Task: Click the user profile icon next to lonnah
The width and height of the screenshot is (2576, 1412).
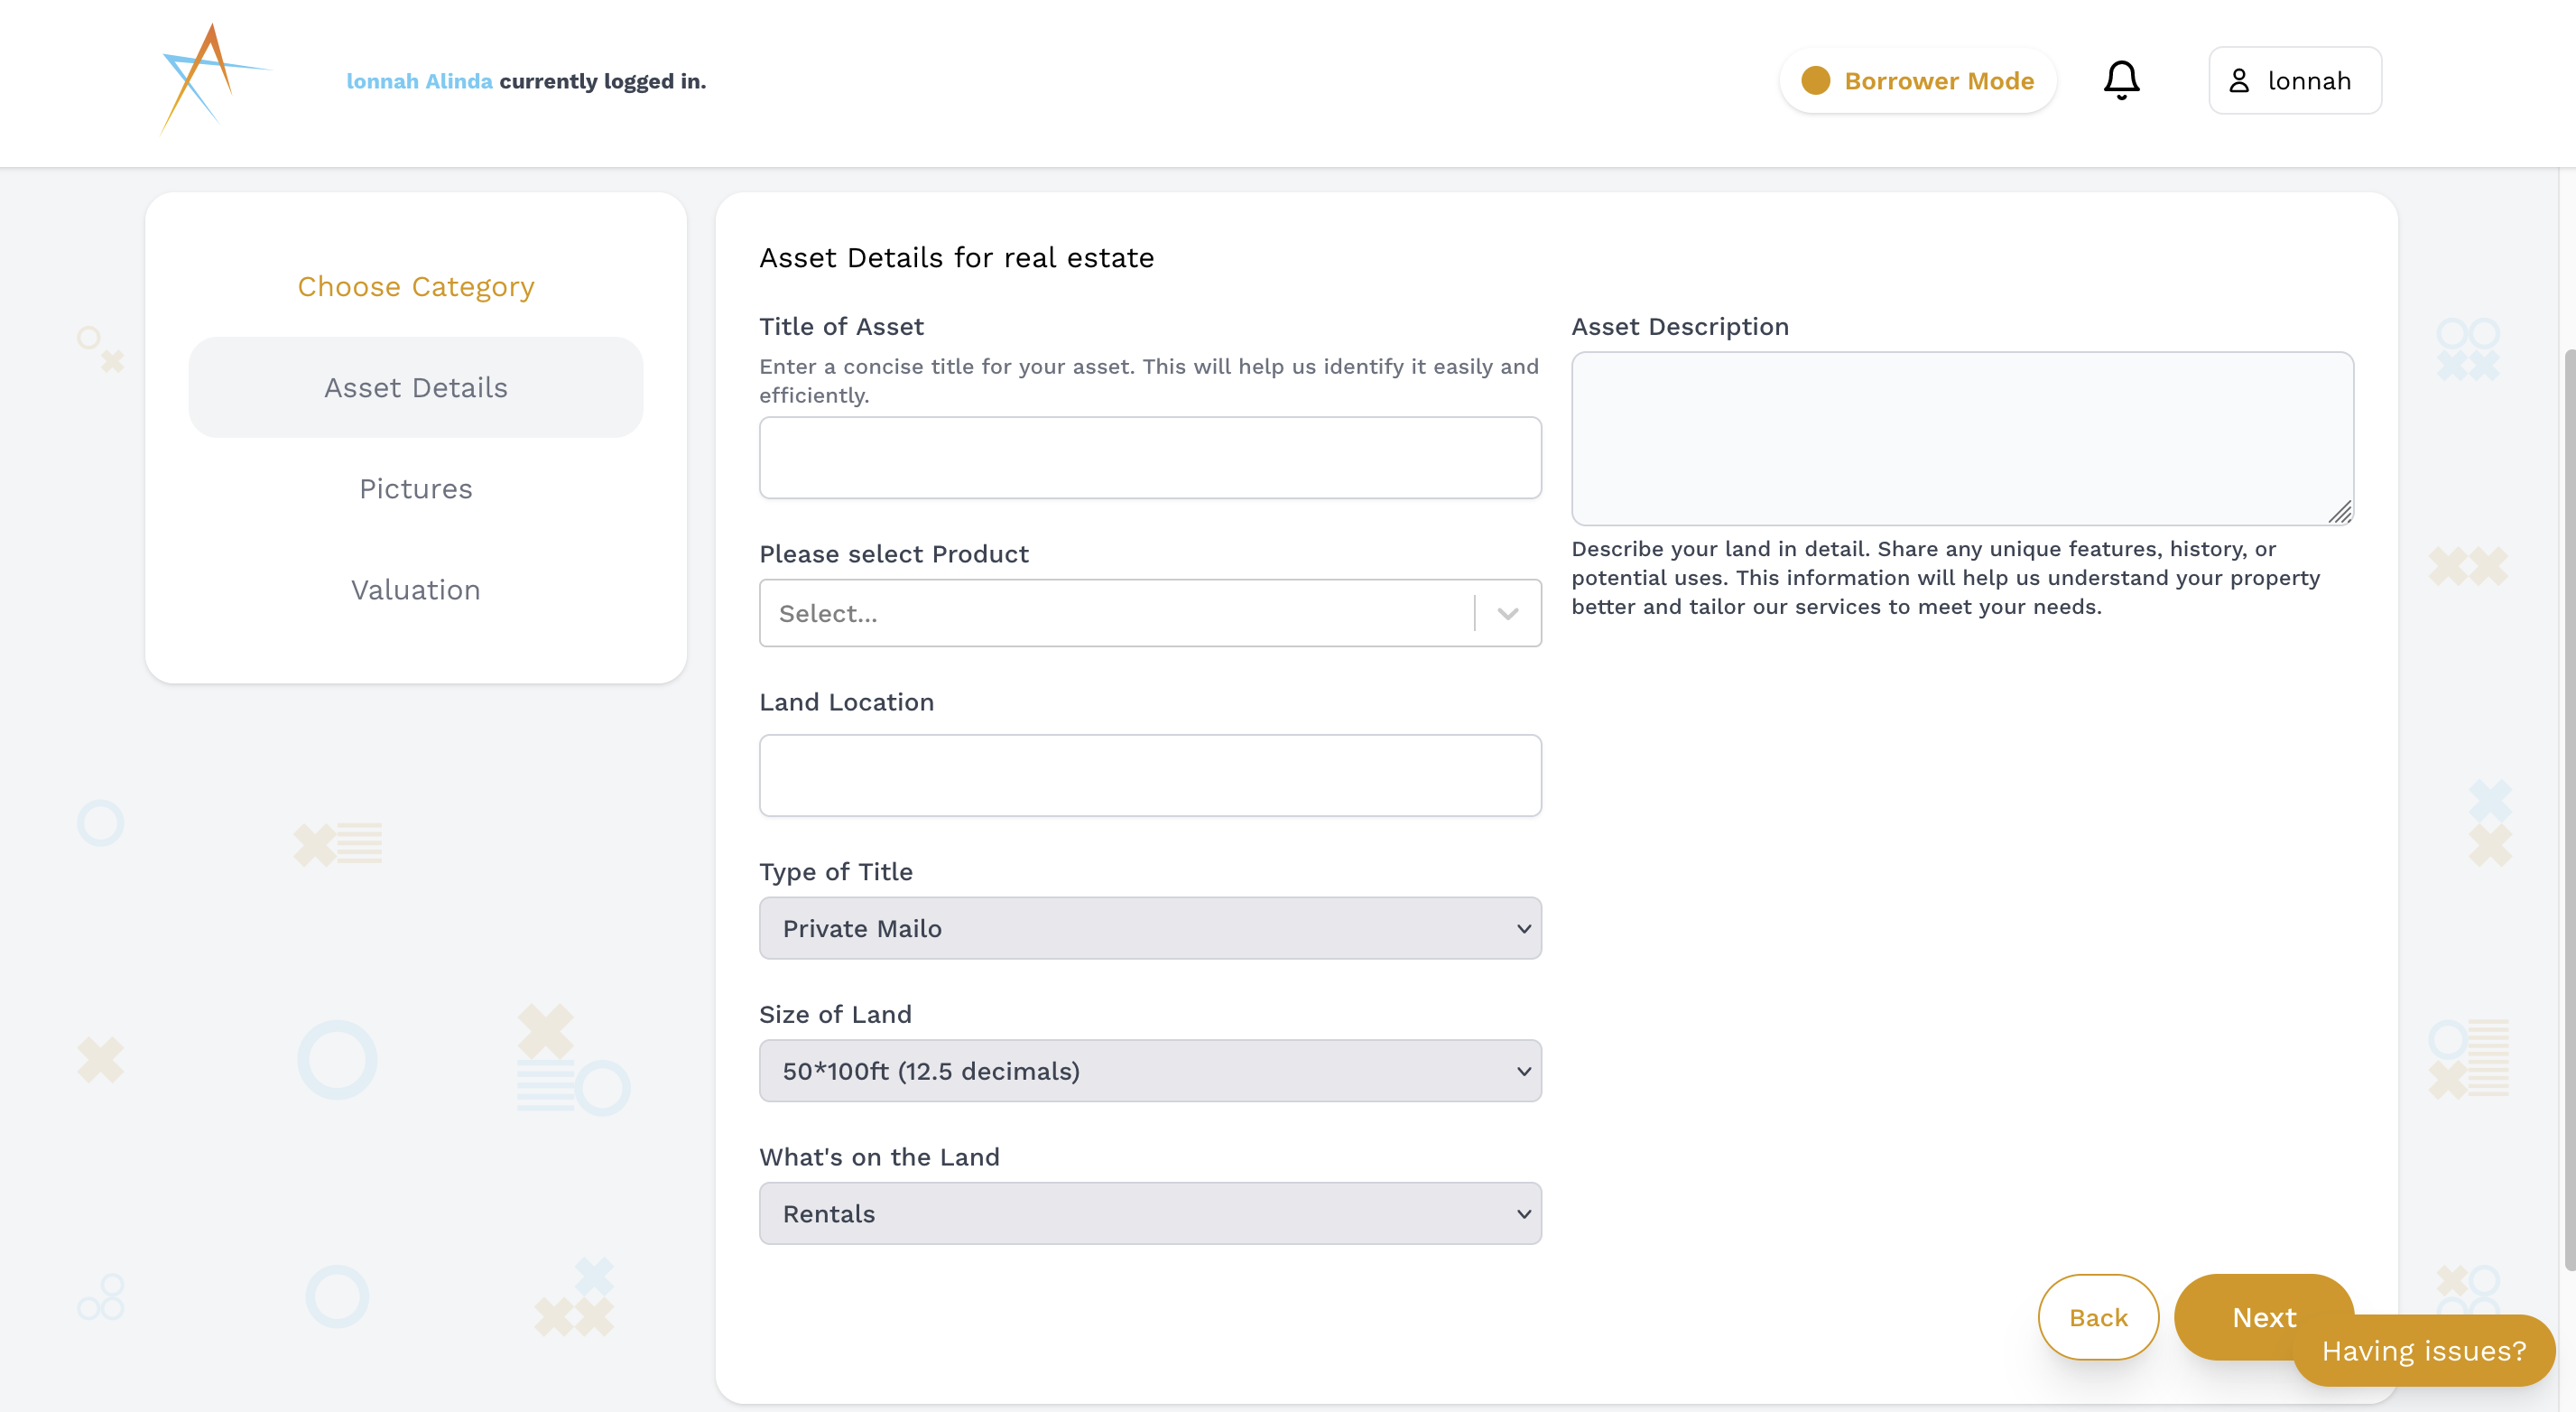Action: pos(2242,80)
